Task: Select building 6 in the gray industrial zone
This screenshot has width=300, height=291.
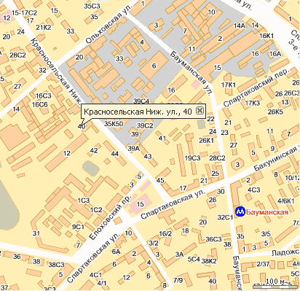Action: coord(154,66)
